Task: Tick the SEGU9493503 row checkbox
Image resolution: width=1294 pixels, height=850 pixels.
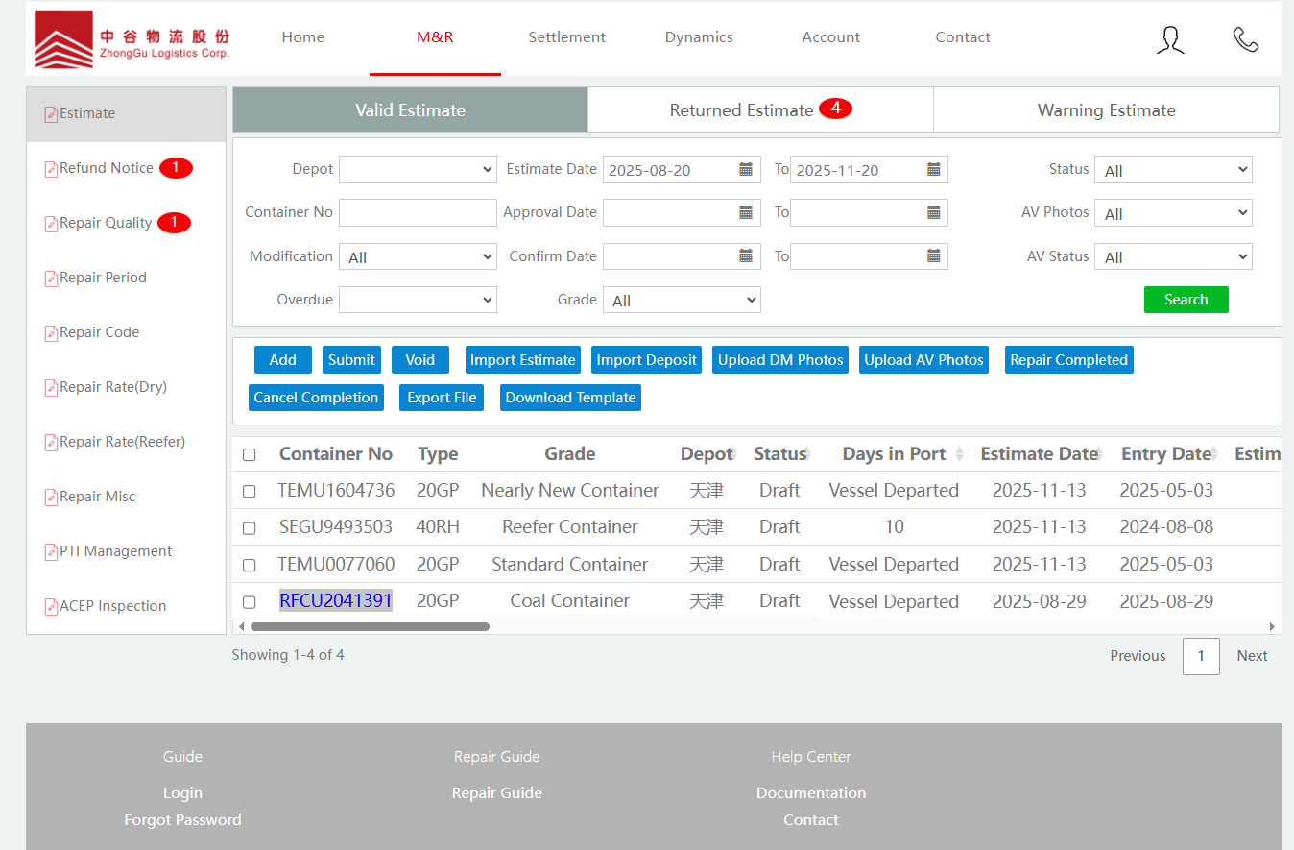Action: pyautogui.click(x=250, y=528)
